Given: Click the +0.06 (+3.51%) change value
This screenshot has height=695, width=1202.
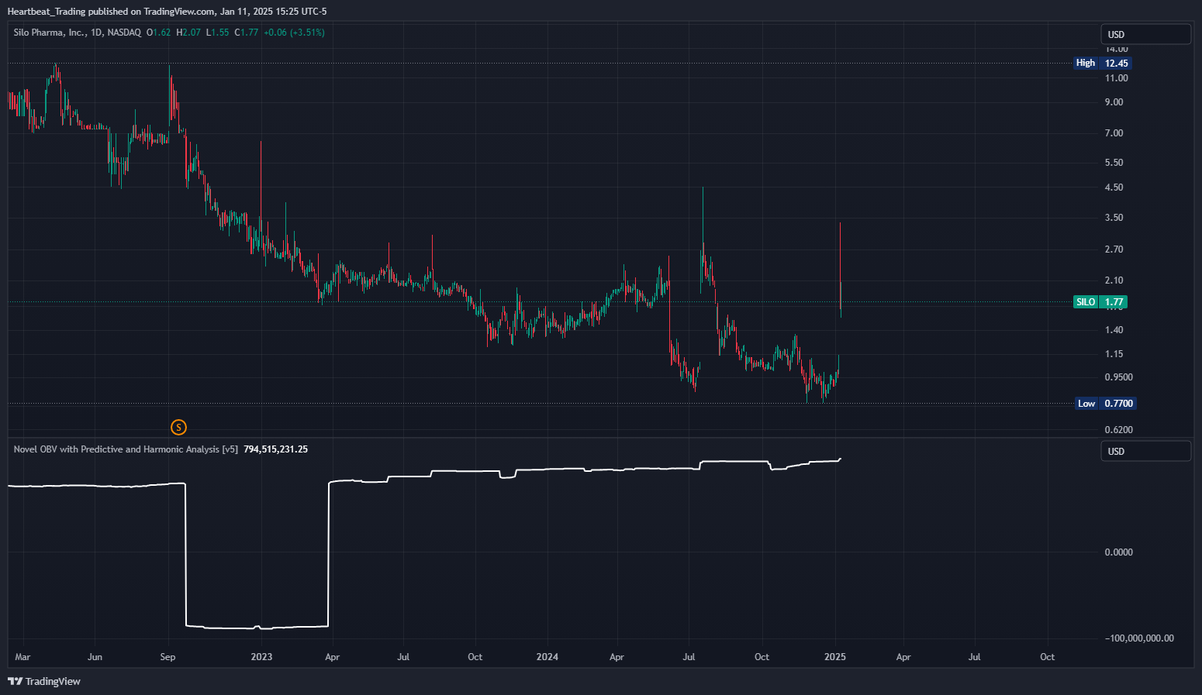Looking at the screenshot, I should click(294, 33).
